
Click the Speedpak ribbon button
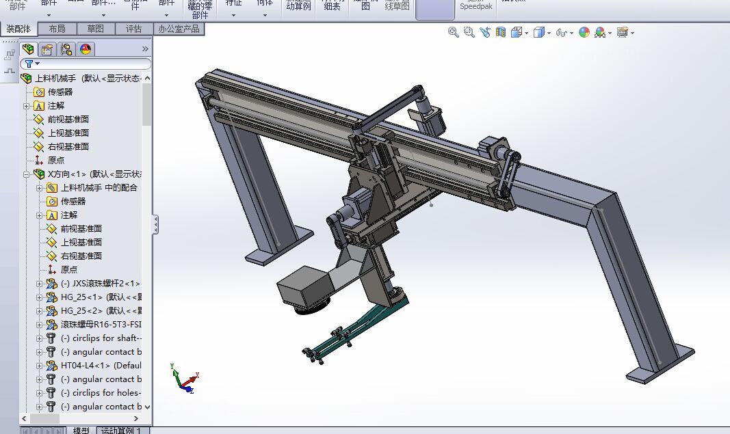475,5
